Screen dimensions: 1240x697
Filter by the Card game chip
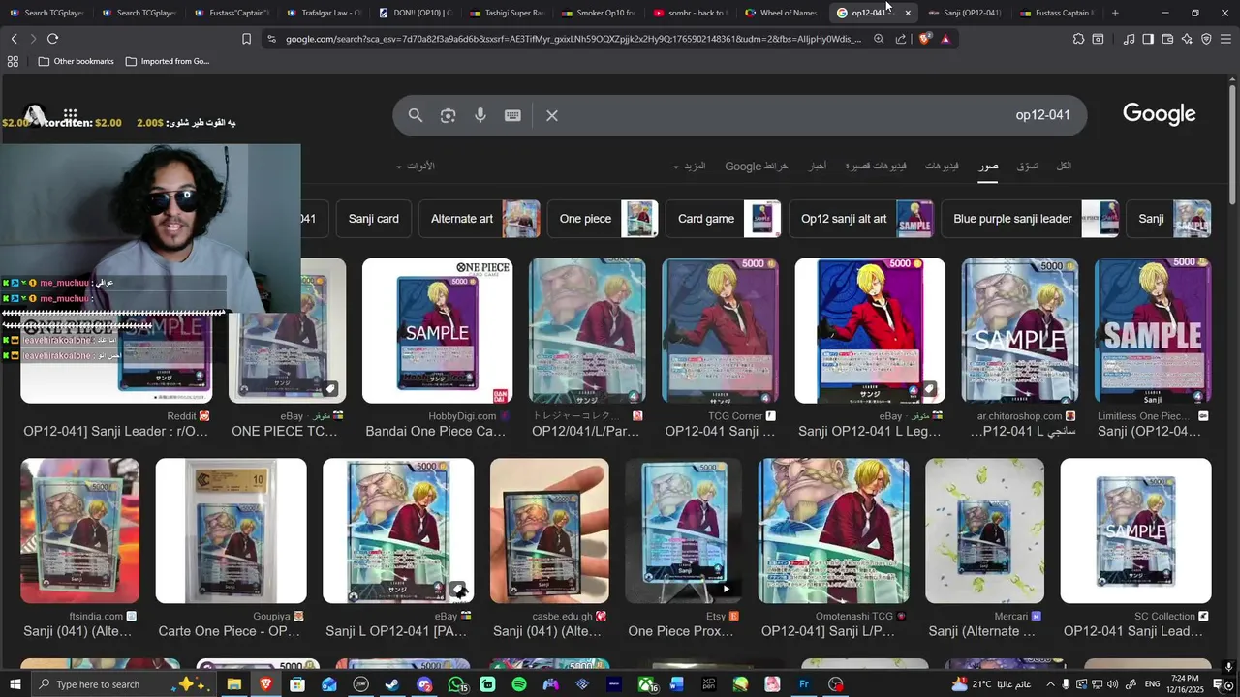tap(724, 219)
